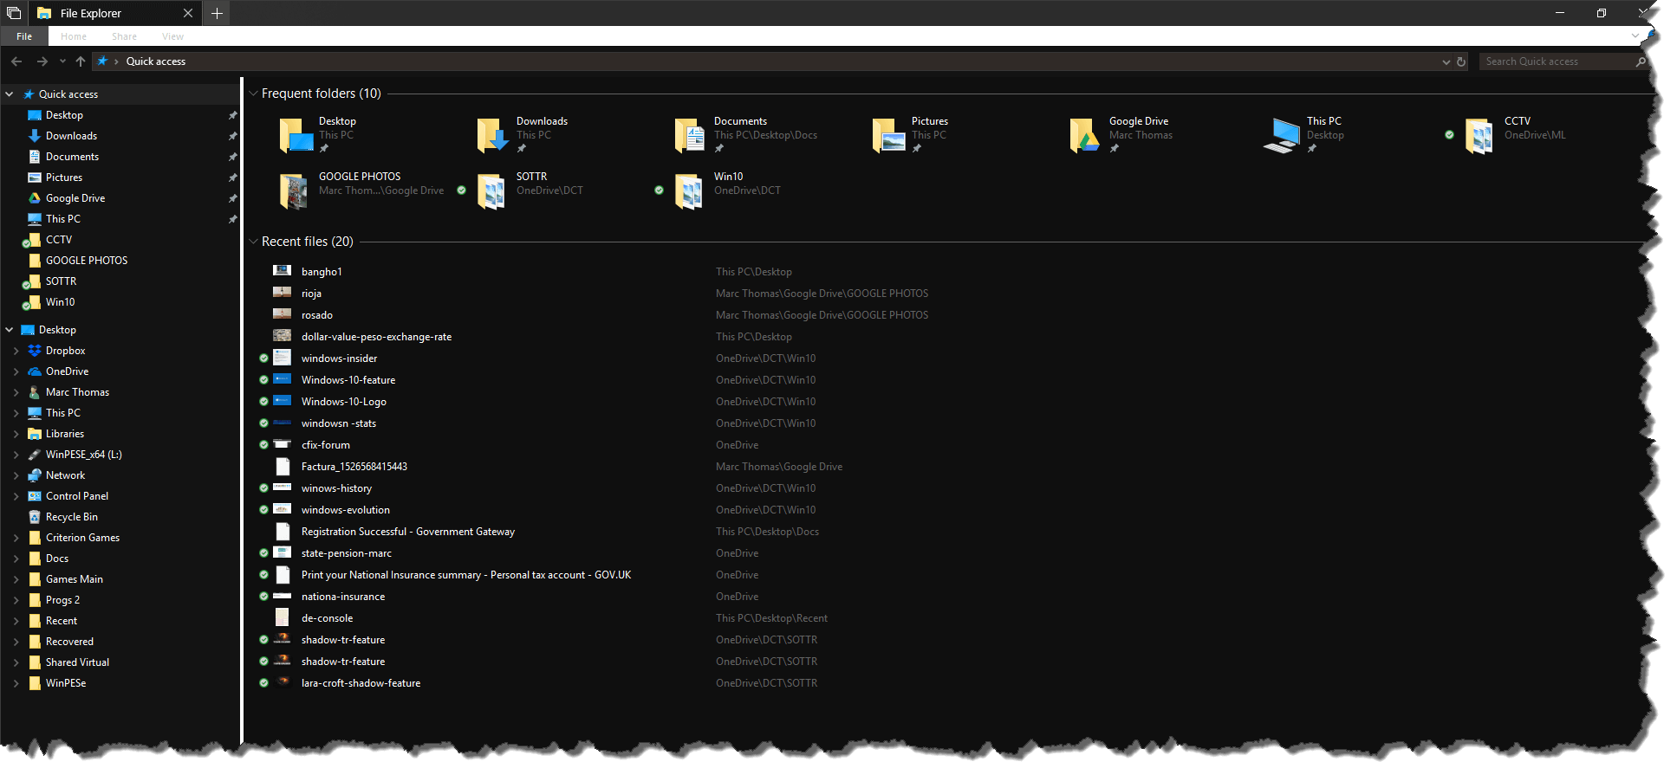Expand the OneDrive tree node
Viewport: 1677px width, 775px height.
coord(16,371)
